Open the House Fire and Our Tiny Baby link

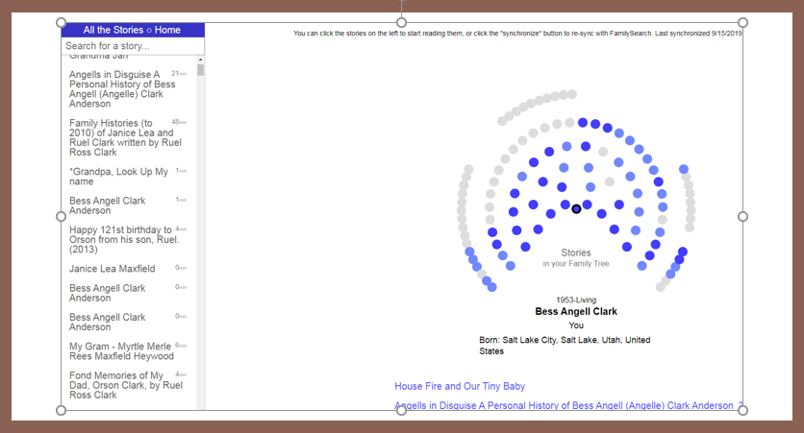460,386
